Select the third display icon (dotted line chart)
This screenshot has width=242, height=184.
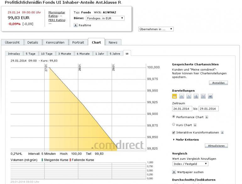point(189,96)
